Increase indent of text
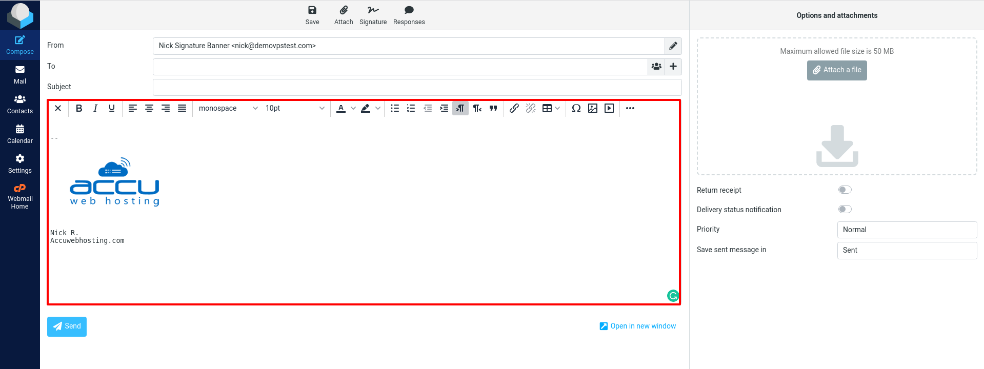The width and height of the screenshot is (984, 369). (x=444, y=108)
